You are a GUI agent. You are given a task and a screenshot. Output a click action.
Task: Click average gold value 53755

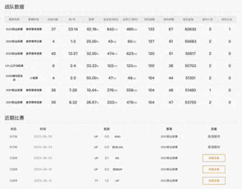(x=190, y=102)
